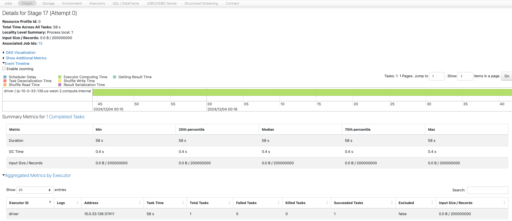The image size is (512, 221).
Task: Open the 1 Completed Tasks link
Action: (x=65, y=117)
